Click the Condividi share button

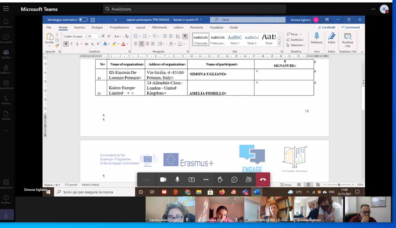coord(326,28)
